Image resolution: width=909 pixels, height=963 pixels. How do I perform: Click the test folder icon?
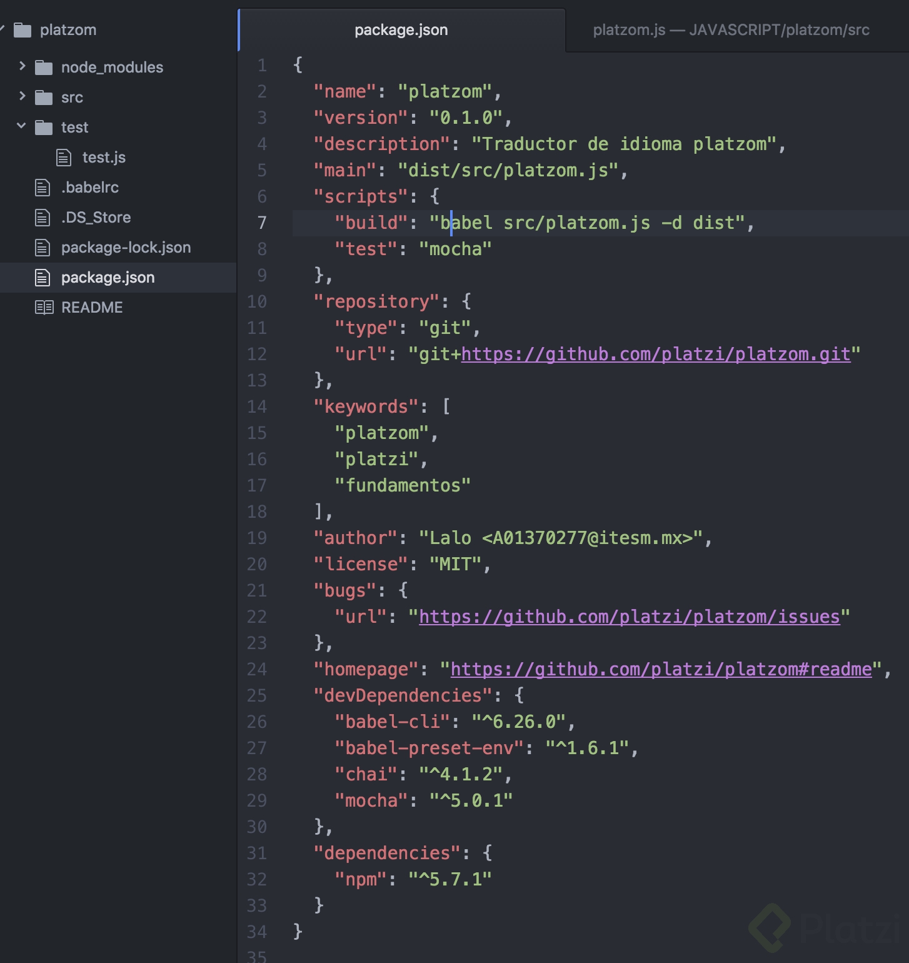click(44, 128)
